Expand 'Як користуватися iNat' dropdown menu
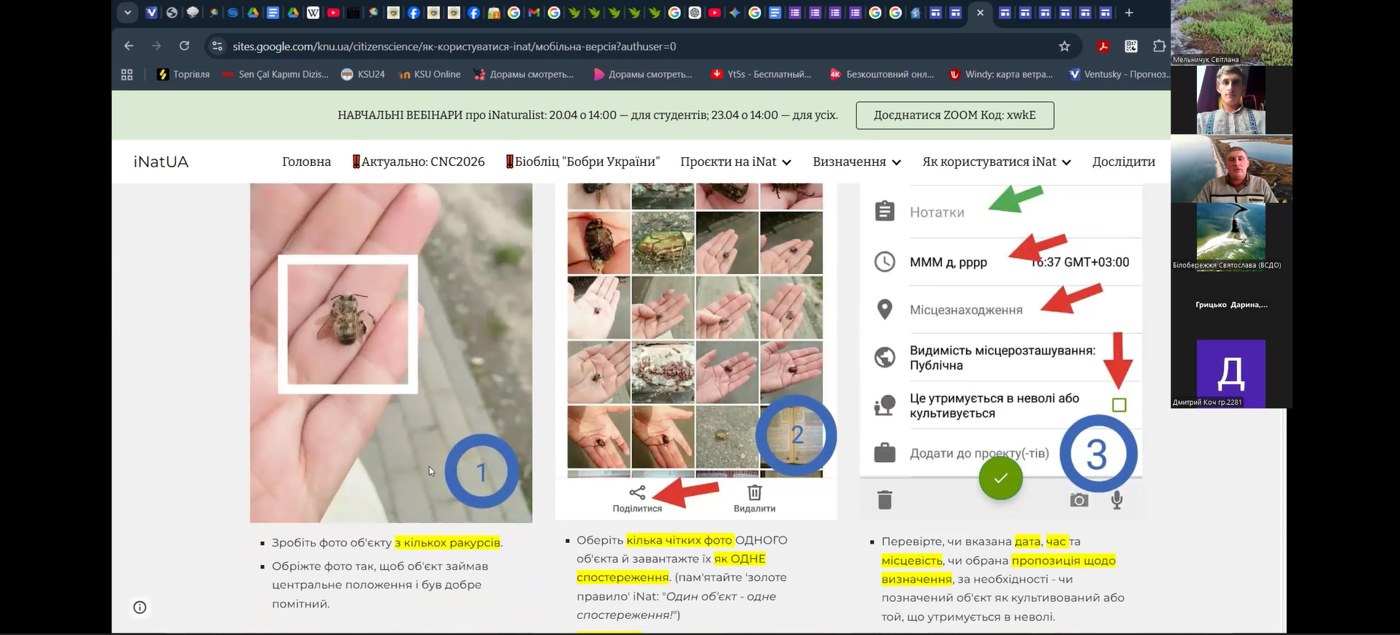 pyautogui.click(x=996, y=161)
